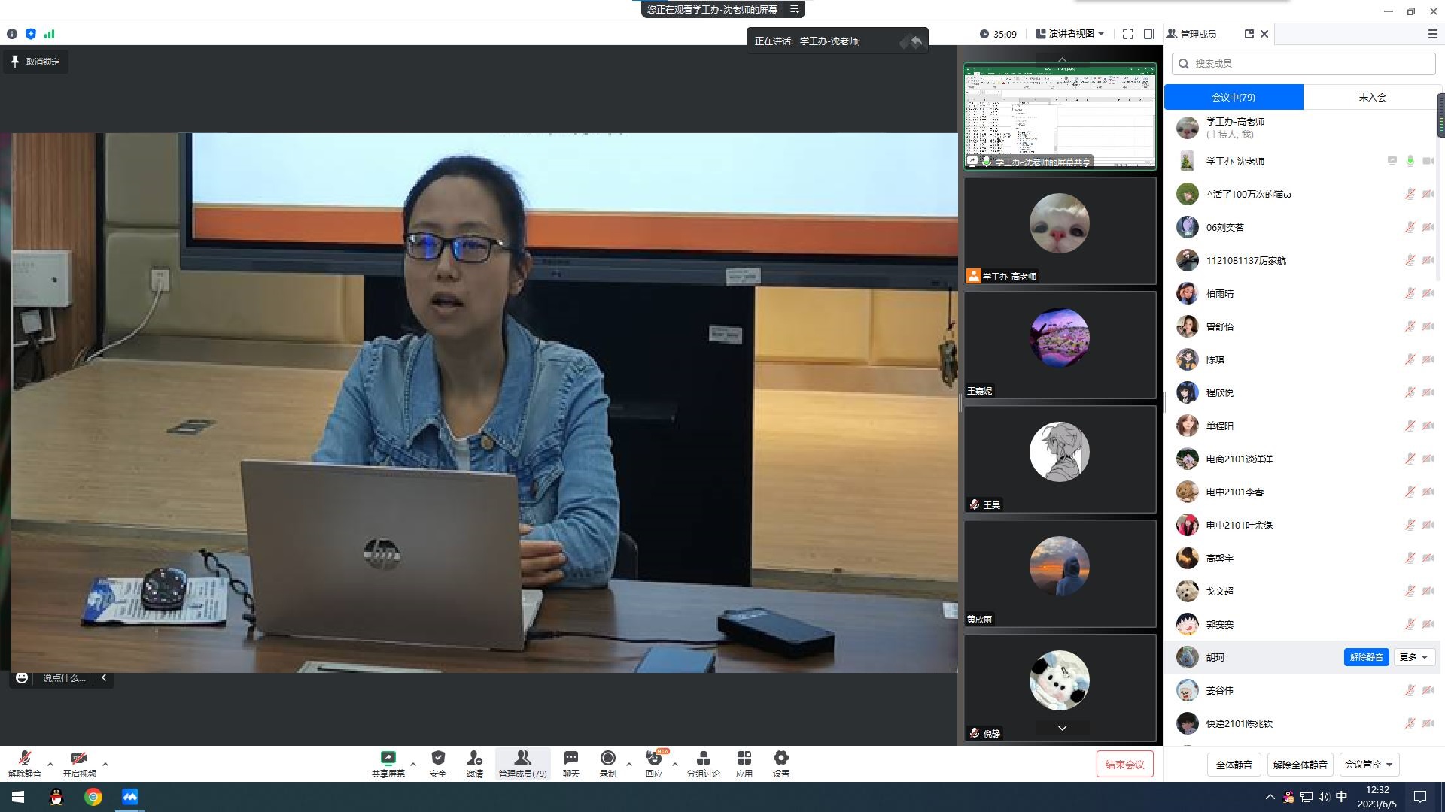Expand the 演讲者视图 view dropdown
The width and height of the screenshot is (1445, 812).
tap(1070, 34)
